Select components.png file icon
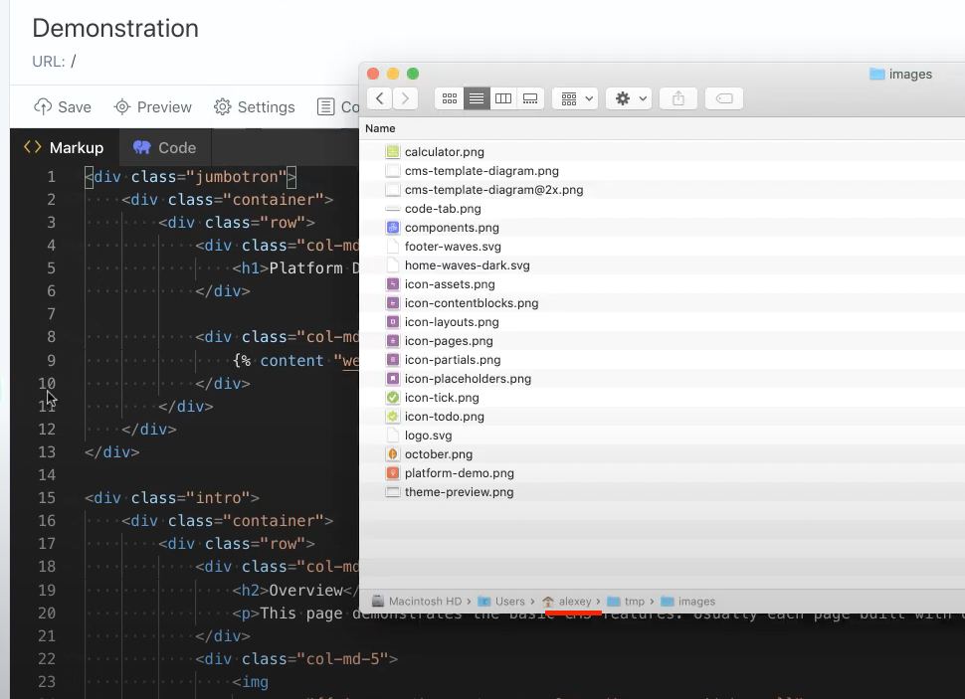Screen dimensions: 965x699 [x=393, y=228]
